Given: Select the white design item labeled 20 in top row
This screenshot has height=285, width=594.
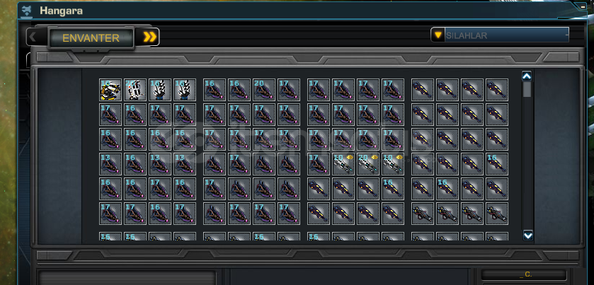Looking at the screenshot, I should [x=135, y=90].
